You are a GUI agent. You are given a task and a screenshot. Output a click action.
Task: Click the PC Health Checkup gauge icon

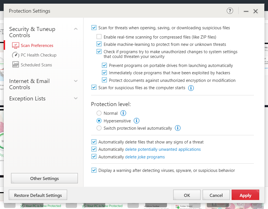pyautogui.click(x=16, y=55)
